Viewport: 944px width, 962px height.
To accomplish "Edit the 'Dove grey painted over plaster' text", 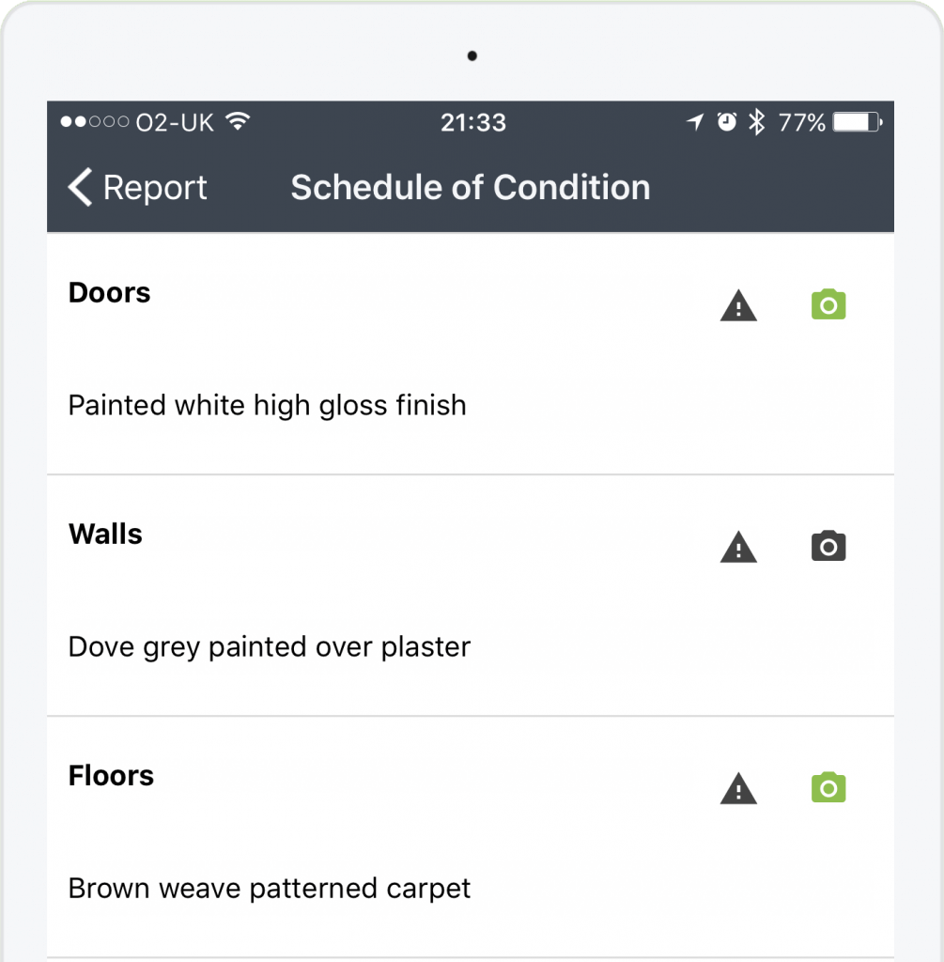I will click(269, 646).
